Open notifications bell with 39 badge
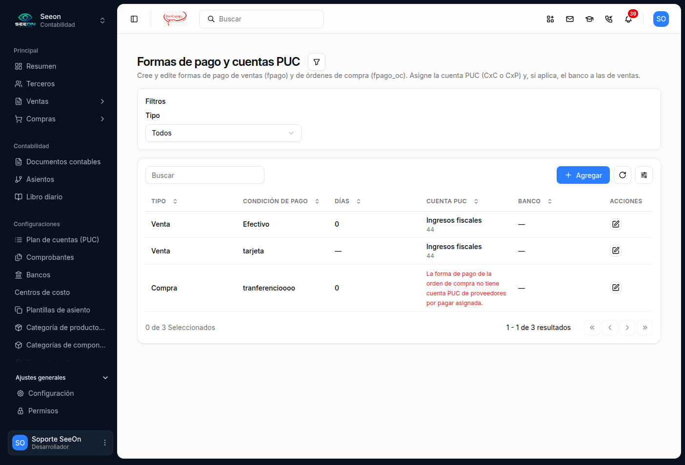The height and width of the screenshot is (465, 685). click(628, 19)
